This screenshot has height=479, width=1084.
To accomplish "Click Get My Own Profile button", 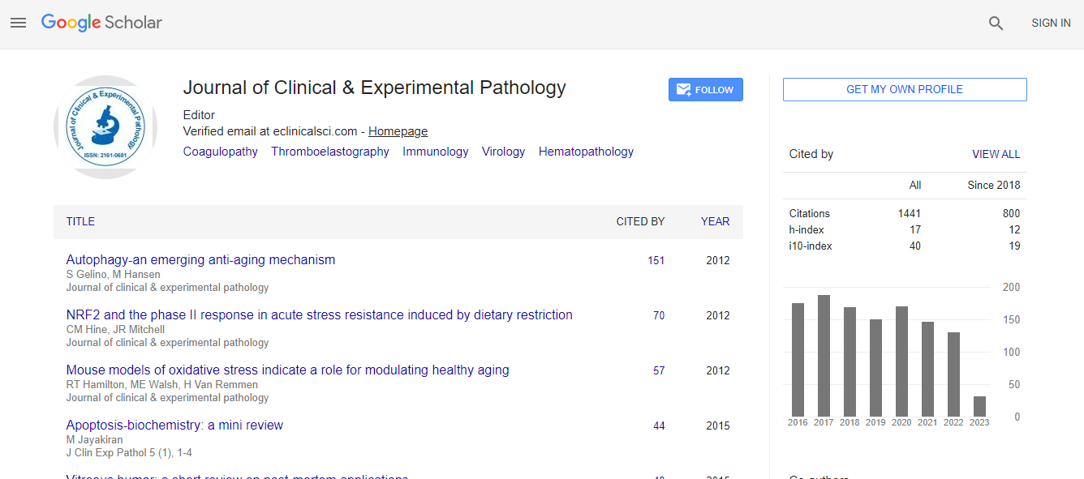I will pyautogui.click(x=904, y=90).
